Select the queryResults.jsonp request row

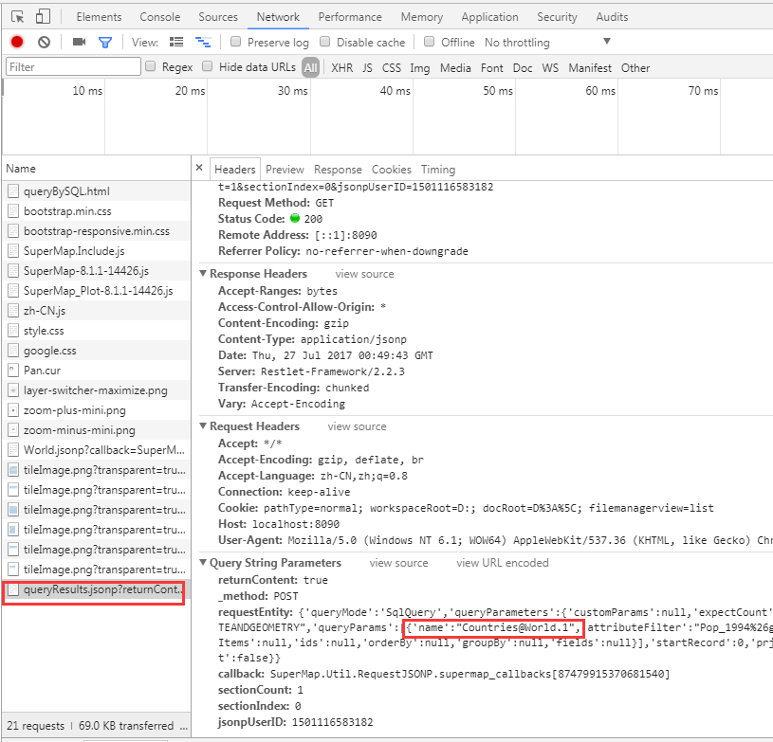tap(96, 589)
